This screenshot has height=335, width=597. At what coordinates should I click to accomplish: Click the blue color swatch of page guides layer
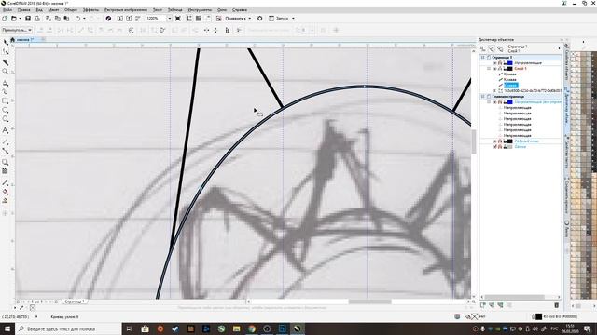click(510, 63)
